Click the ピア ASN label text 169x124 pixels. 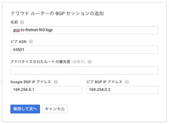click(19, 42)
